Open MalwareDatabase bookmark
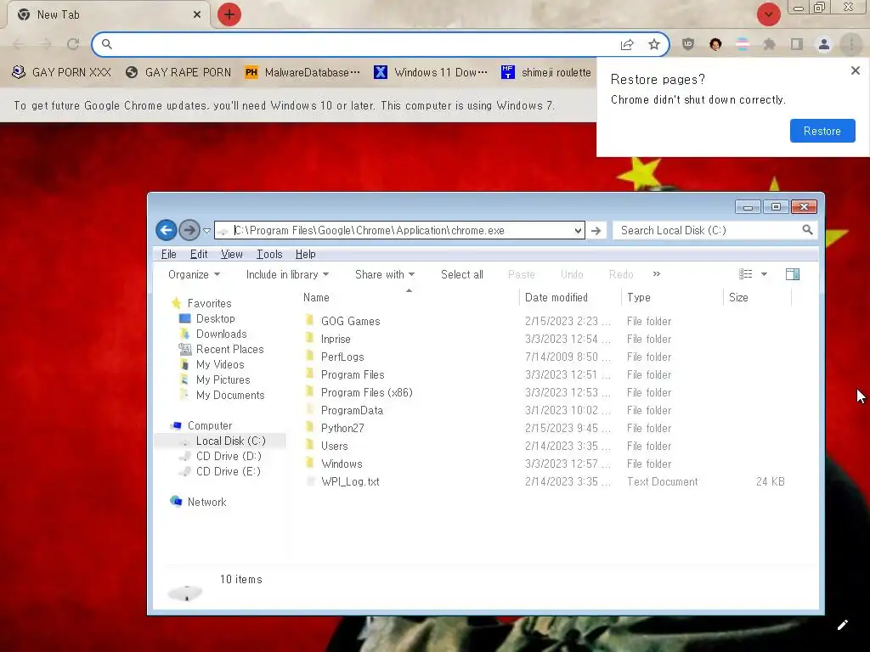Viewport: 870px width, 652px height. click(302, 72)
